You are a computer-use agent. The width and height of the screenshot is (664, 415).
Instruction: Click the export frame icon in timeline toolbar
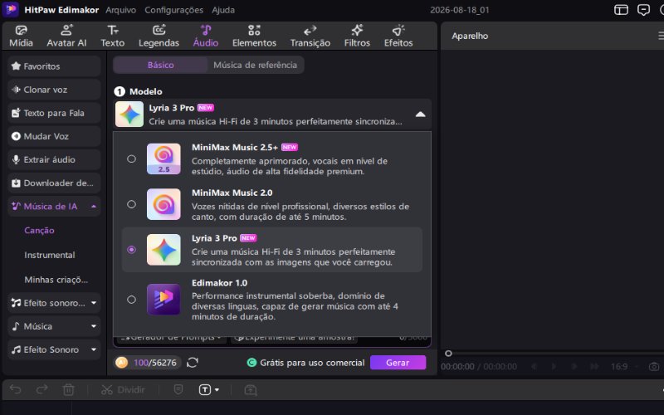pyautogui.click(x=251, y=389)
